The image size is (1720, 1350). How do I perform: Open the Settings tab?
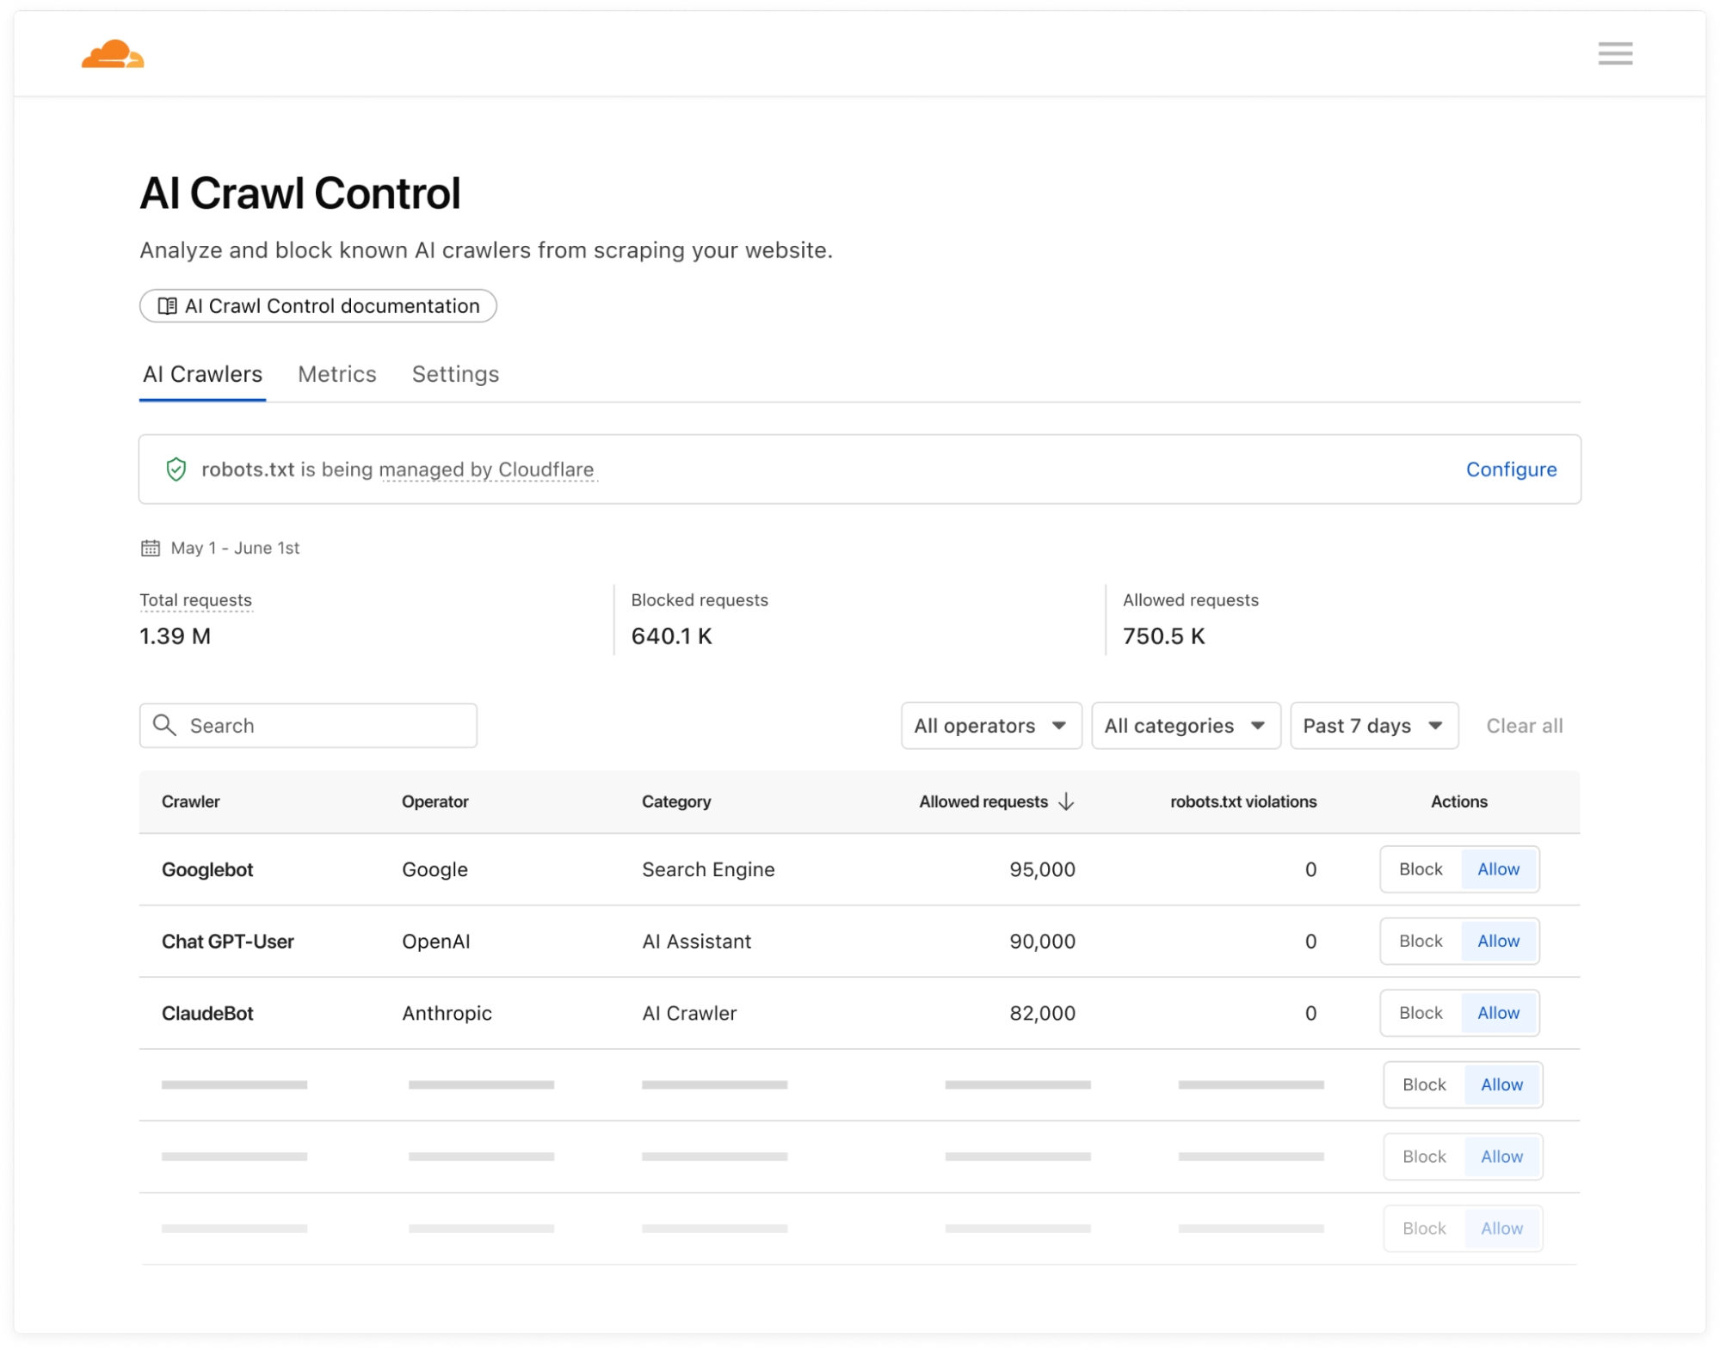454,374
